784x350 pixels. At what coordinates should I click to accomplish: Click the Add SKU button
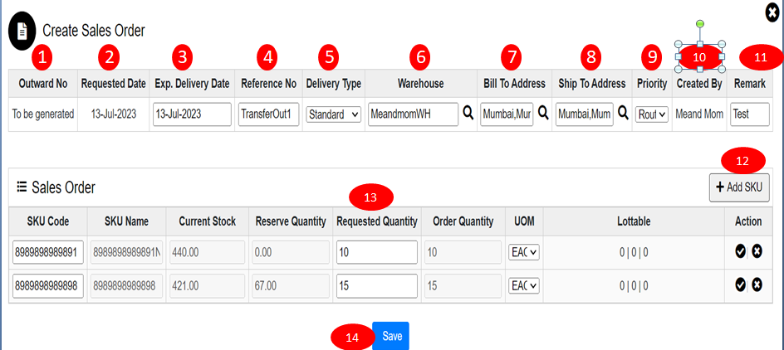pos(739,187)
